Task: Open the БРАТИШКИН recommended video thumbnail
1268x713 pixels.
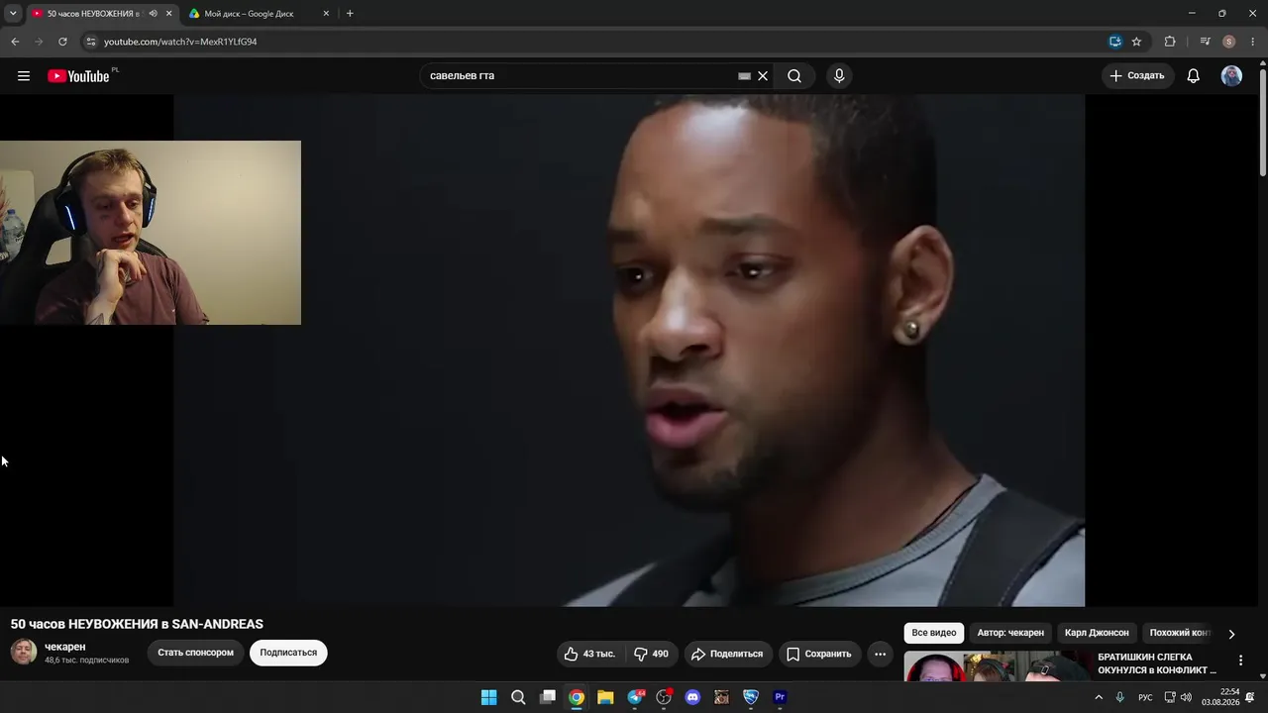Action: [998, 666]
